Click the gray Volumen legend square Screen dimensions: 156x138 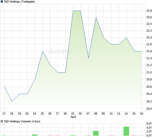click(2, 121)
